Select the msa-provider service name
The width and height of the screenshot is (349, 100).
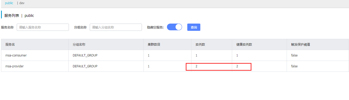coord(15,66)
